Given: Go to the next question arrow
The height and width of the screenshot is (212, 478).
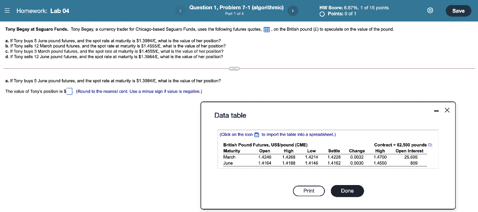Looking at the screenshot, I should [x=293, y=11].
